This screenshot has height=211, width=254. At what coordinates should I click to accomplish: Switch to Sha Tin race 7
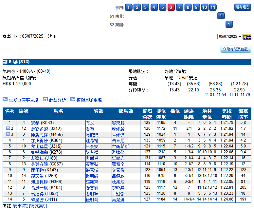179,7
